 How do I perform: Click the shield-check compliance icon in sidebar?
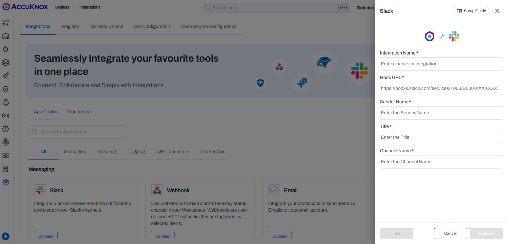6,89
